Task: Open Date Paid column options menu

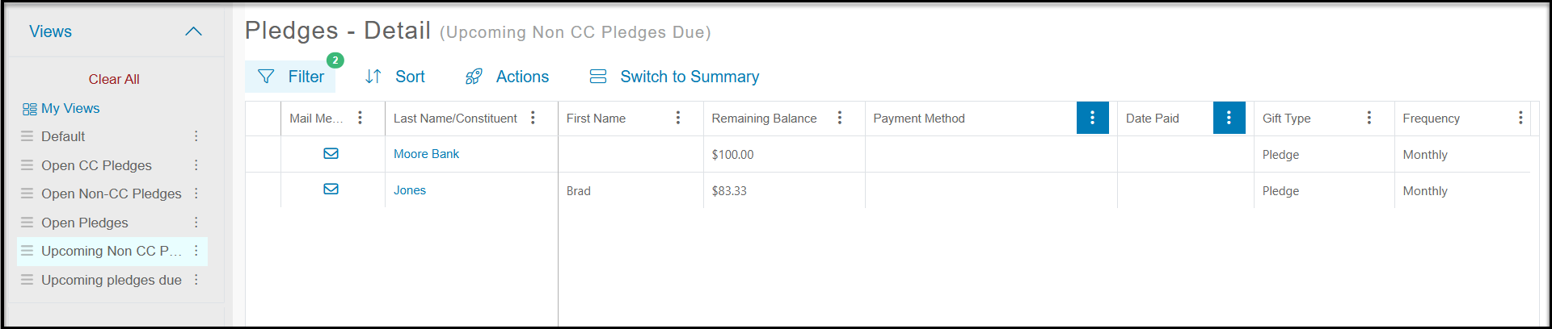Action: pos(1229,118)
